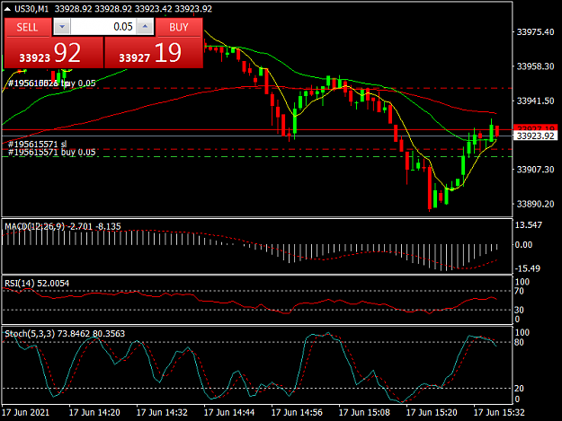Click the 33890.20 price axis label
562x421 pixels.
point(536,205)
